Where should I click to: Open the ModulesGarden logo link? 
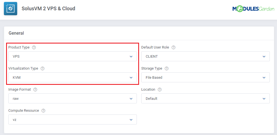(x=253, y=9)
